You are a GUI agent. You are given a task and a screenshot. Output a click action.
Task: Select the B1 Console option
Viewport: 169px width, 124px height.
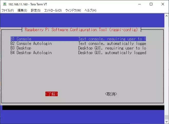pos(78,39)
